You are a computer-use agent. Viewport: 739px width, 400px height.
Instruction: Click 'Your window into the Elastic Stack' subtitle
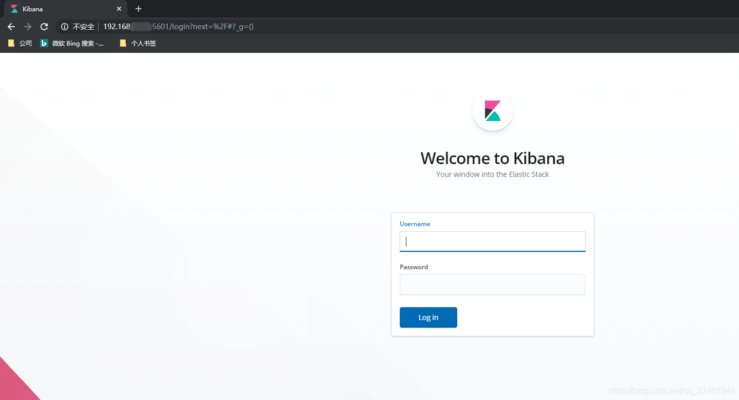pyautogui.click(x=493, y=174)
